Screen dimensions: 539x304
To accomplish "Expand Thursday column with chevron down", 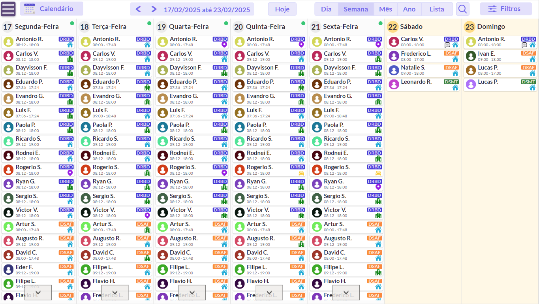I will point(269,293).
